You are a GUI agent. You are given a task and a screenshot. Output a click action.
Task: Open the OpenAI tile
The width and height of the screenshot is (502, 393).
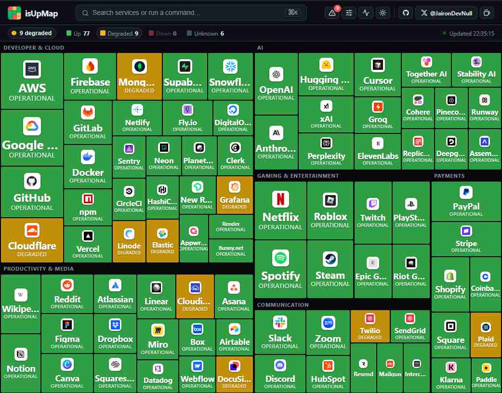coord(276,84)
